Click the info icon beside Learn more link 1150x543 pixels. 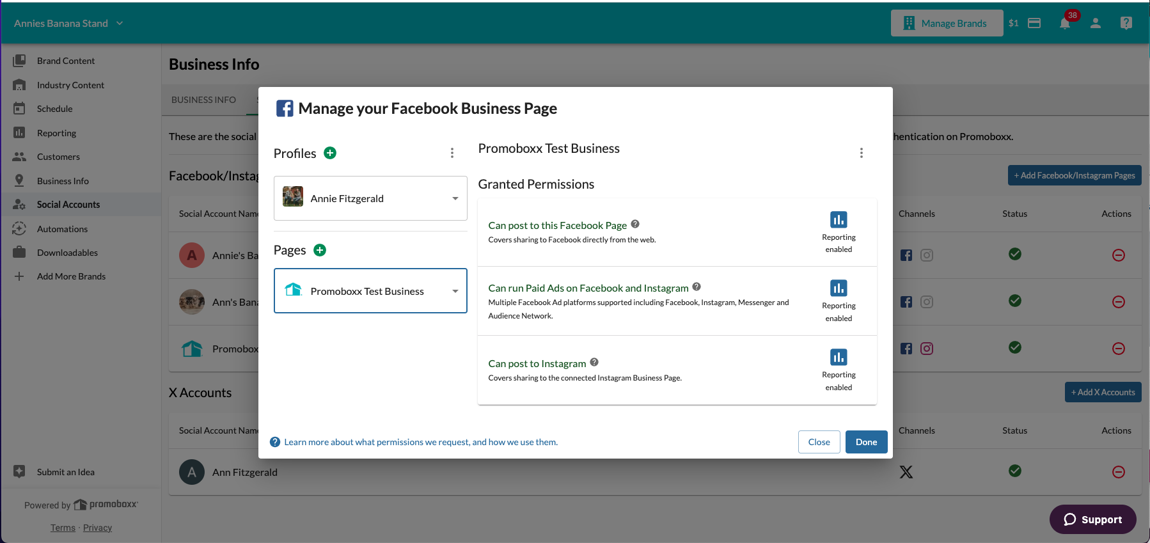coord(275,442)
